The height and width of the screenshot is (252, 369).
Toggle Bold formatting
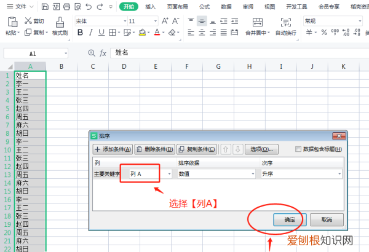(x=80, y=32)
